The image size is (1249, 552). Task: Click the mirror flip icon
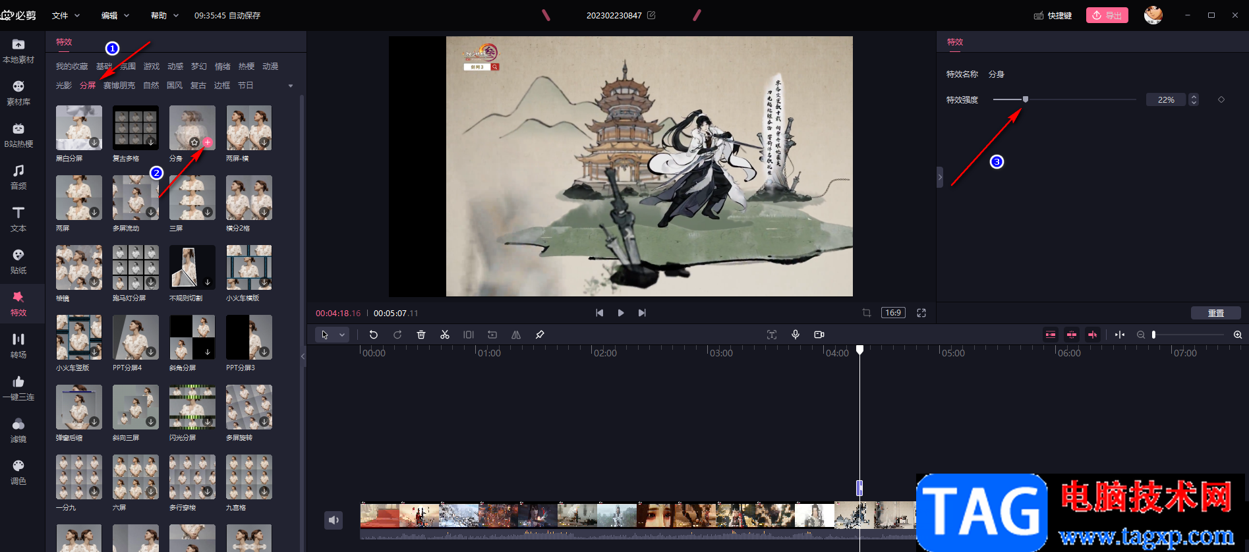point(516,335)
